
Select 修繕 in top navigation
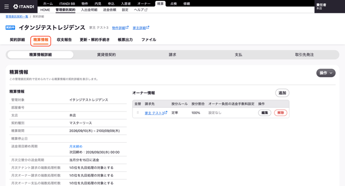(186, 4)
